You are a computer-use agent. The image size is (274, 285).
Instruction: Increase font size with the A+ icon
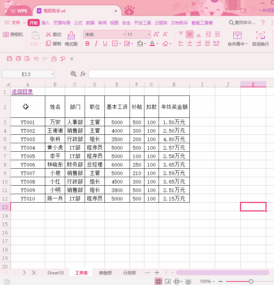156,34
